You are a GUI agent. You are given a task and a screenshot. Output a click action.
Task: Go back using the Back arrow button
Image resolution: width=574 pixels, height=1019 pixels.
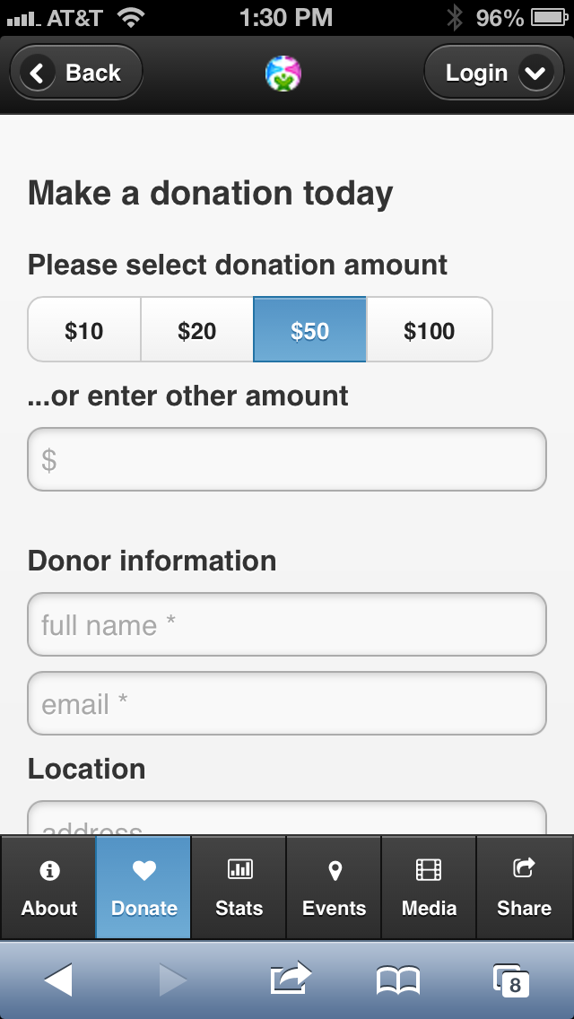[76, 73]
